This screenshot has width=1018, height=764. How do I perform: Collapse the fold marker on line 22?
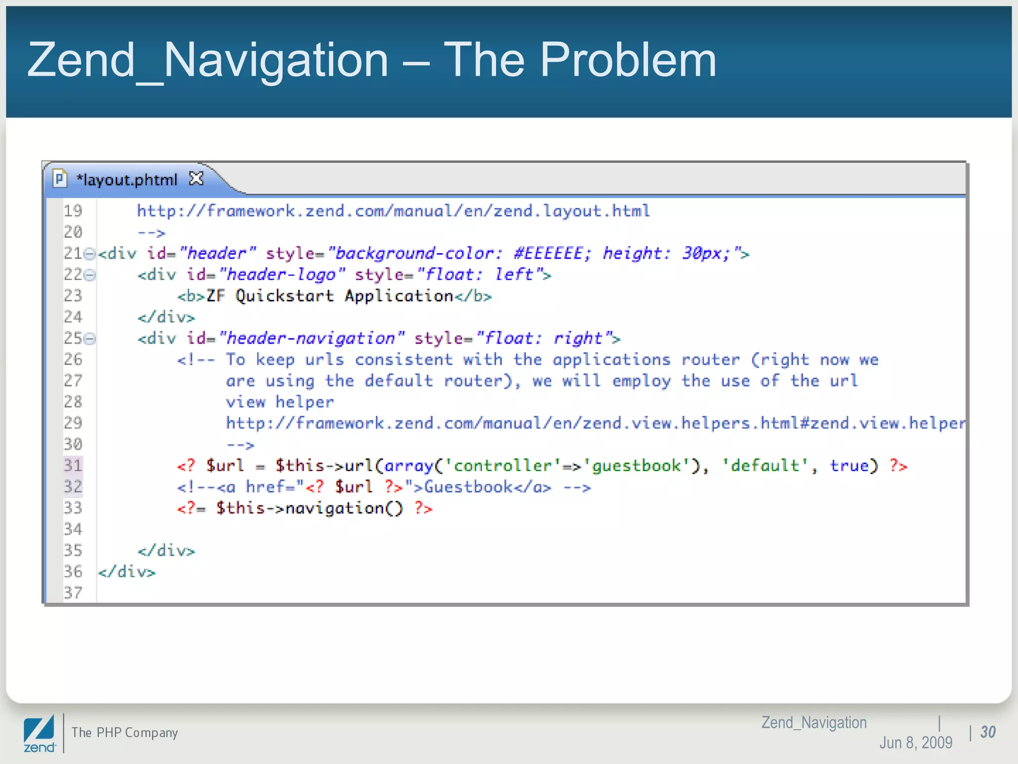click(89, 275)
